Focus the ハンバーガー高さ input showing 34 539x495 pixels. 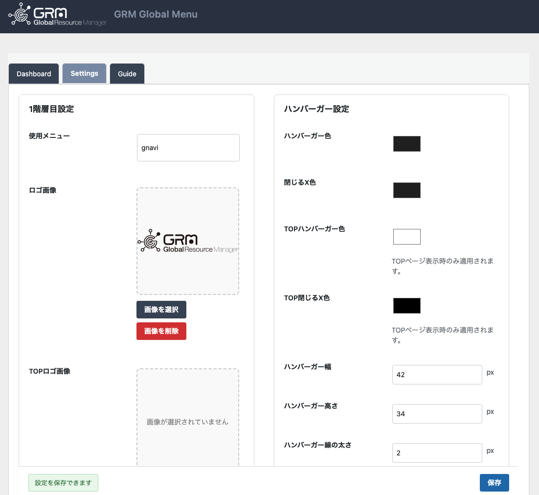437,414
